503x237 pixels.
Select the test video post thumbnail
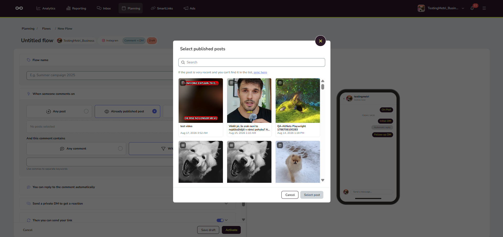[x=201, y=101]
